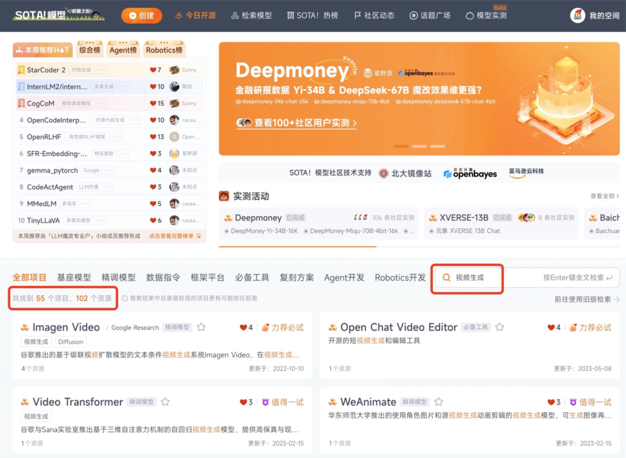Favorite Imagen Video with the star
Screen dimensions: 626x458
(201, 327)
